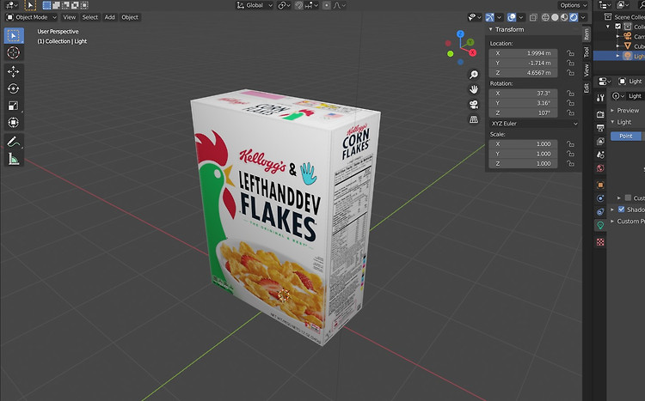Open the Physics properties tab icon
This screenshot has height=401, width=645.
click(600, 198)
